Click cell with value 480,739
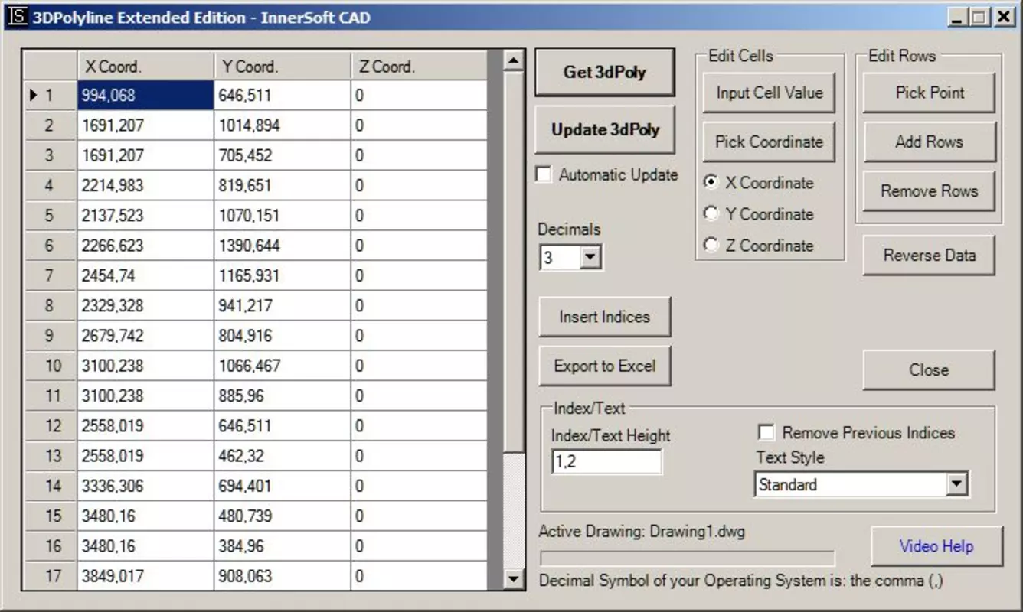Viewport: 1023px width, 612px height. (x=282, y=516)
